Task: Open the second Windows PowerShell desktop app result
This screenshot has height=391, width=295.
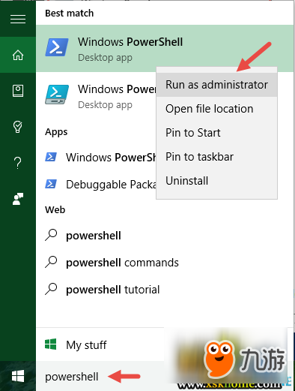Action: pyautogui.click(x=96, y=96)
